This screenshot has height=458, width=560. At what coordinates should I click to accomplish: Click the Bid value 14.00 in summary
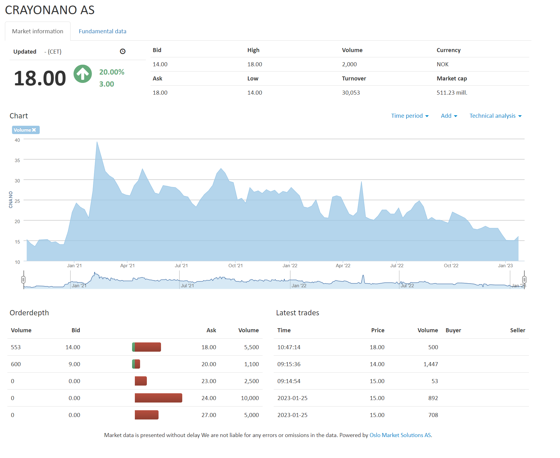pyautogui.click(x=160, y=64)
